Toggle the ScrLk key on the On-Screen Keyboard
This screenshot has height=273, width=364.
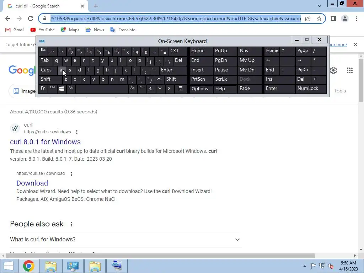click(224, 79)
